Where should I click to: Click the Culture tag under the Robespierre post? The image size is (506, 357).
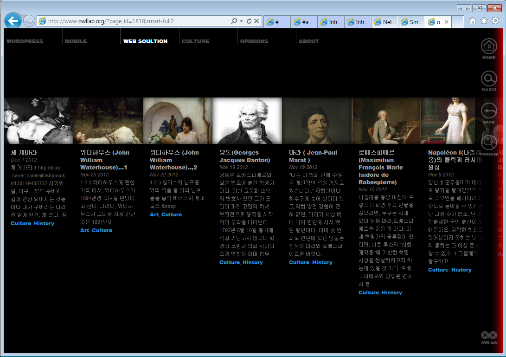pyautogui.click(x=369, y=292)
